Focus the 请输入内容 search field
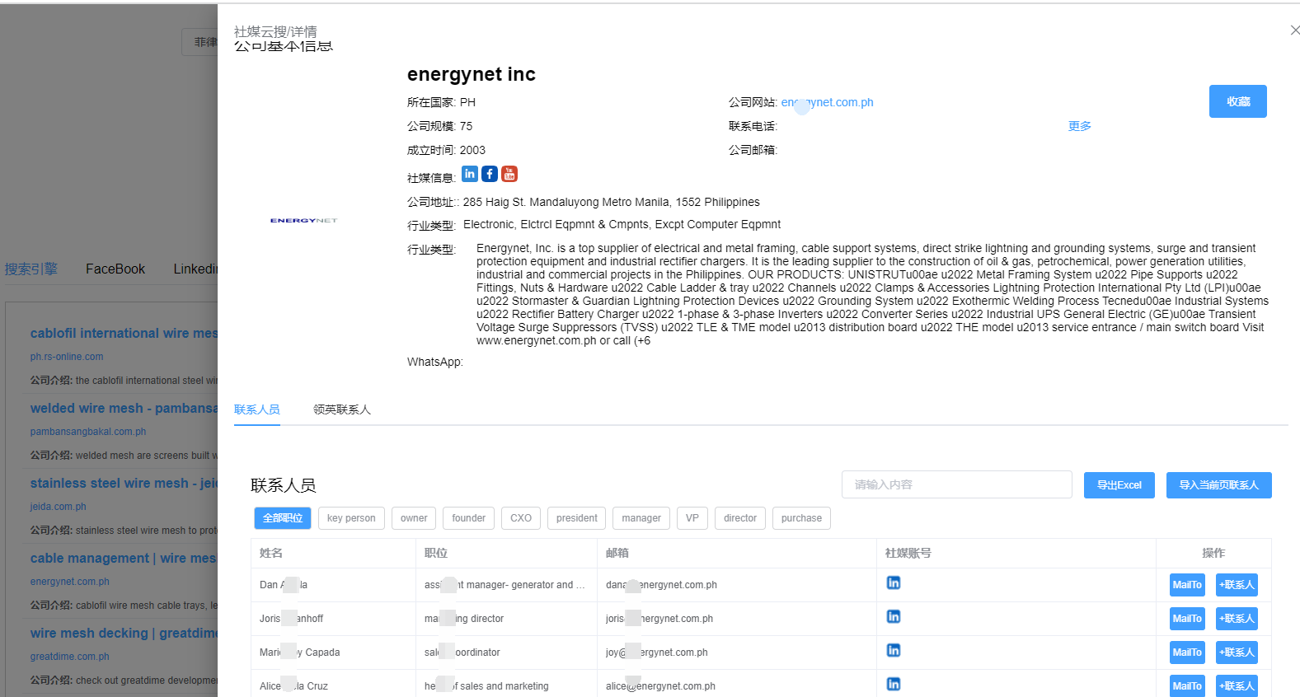 pyautogui.click(x=957, y=484)
